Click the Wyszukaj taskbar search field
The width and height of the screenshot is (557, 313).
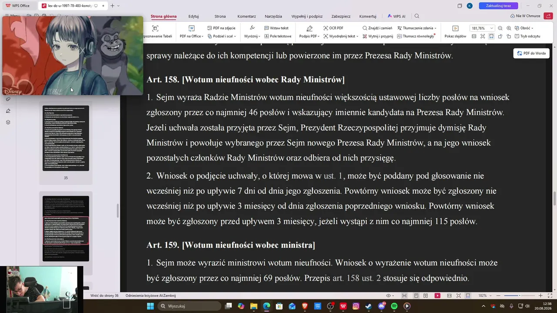pos(189,306)
